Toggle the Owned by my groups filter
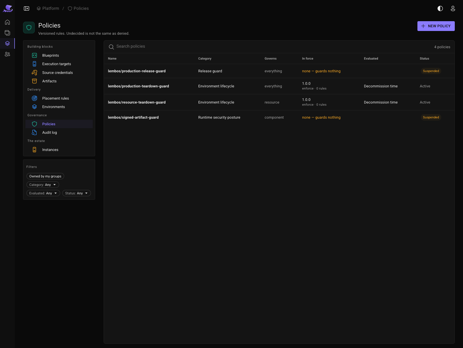The width and height of the screenshot is (463, 348). pos(45,176)
